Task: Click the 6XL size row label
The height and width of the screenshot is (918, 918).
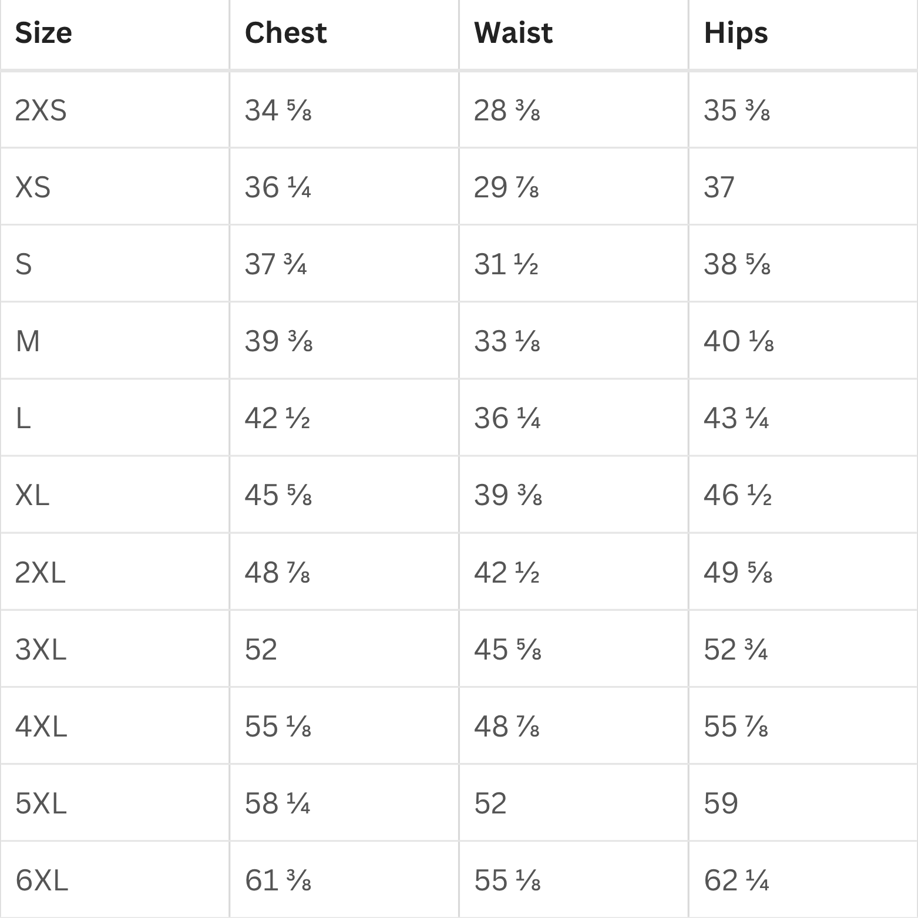Action: [x=42, y=880]
